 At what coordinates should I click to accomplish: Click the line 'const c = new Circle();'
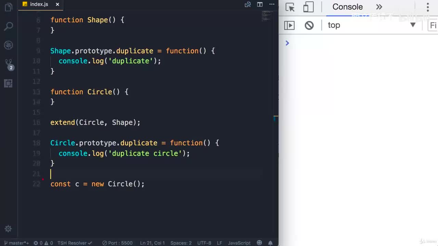pyautogui.click(x=98, y=184)
